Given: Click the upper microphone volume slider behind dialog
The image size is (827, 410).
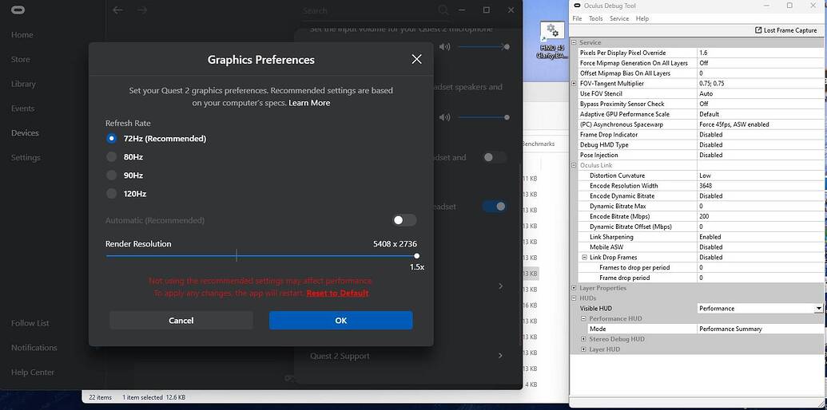Looking at the screenshot, I should tap(483, 47).
